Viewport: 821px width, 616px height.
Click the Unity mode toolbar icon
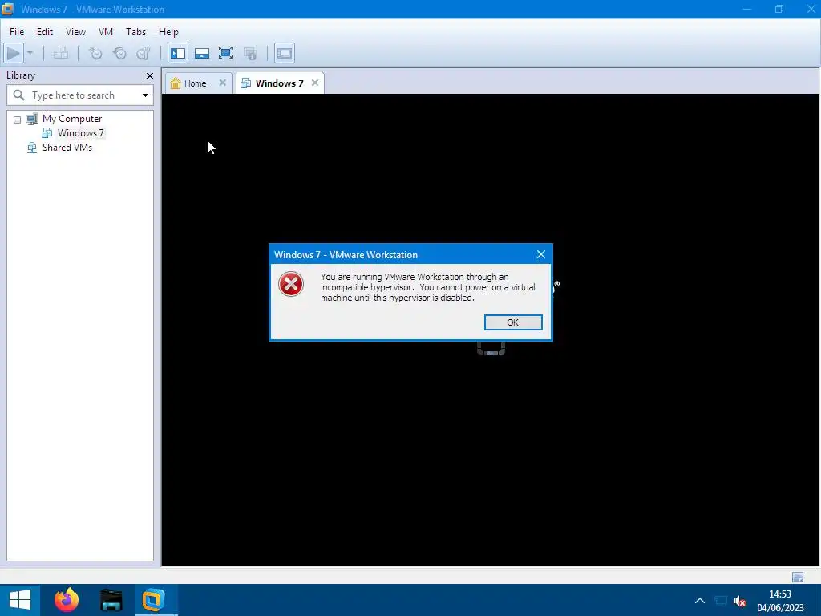tap(250, 53)
